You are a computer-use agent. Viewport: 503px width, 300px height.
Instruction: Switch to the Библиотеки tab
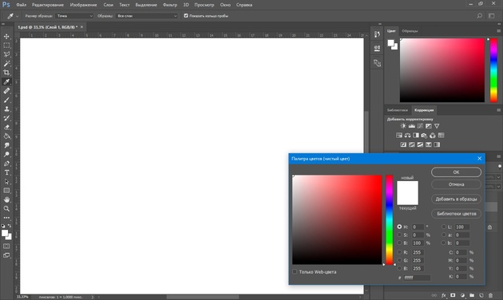point(397,110)
